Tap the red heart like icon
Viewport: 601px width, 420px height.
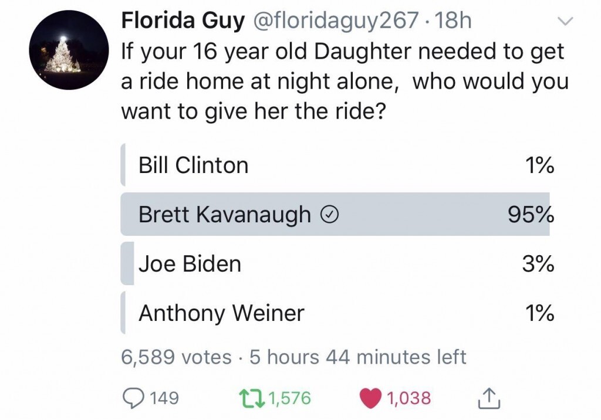[x=372, y=399]
